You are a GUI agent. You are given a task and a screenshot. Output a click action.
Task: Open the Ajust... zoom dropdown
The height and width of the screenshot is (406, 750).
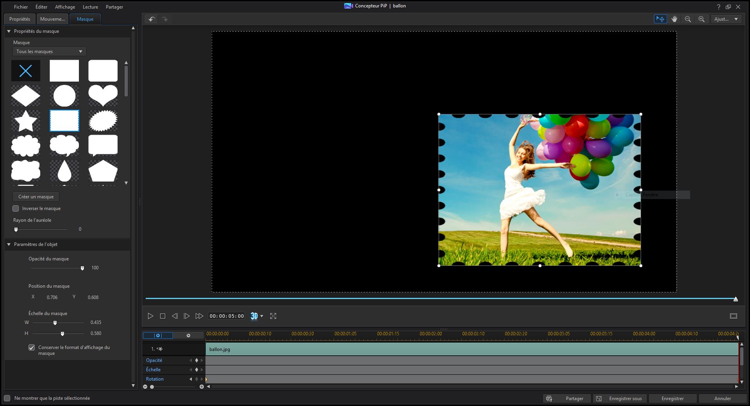click(726, 19)
